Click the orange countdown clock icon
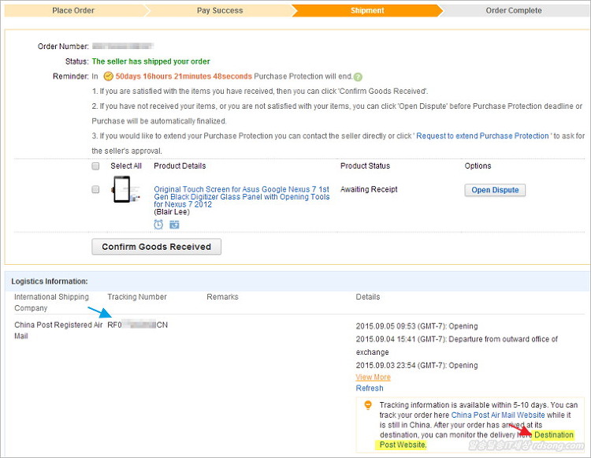591x458 pixels. coord(108,76)
